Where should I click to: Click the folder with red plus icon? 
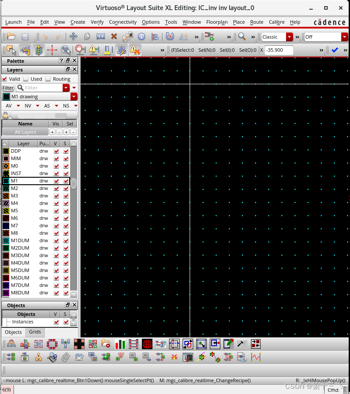pyautogui.click(x=106, y=344)
